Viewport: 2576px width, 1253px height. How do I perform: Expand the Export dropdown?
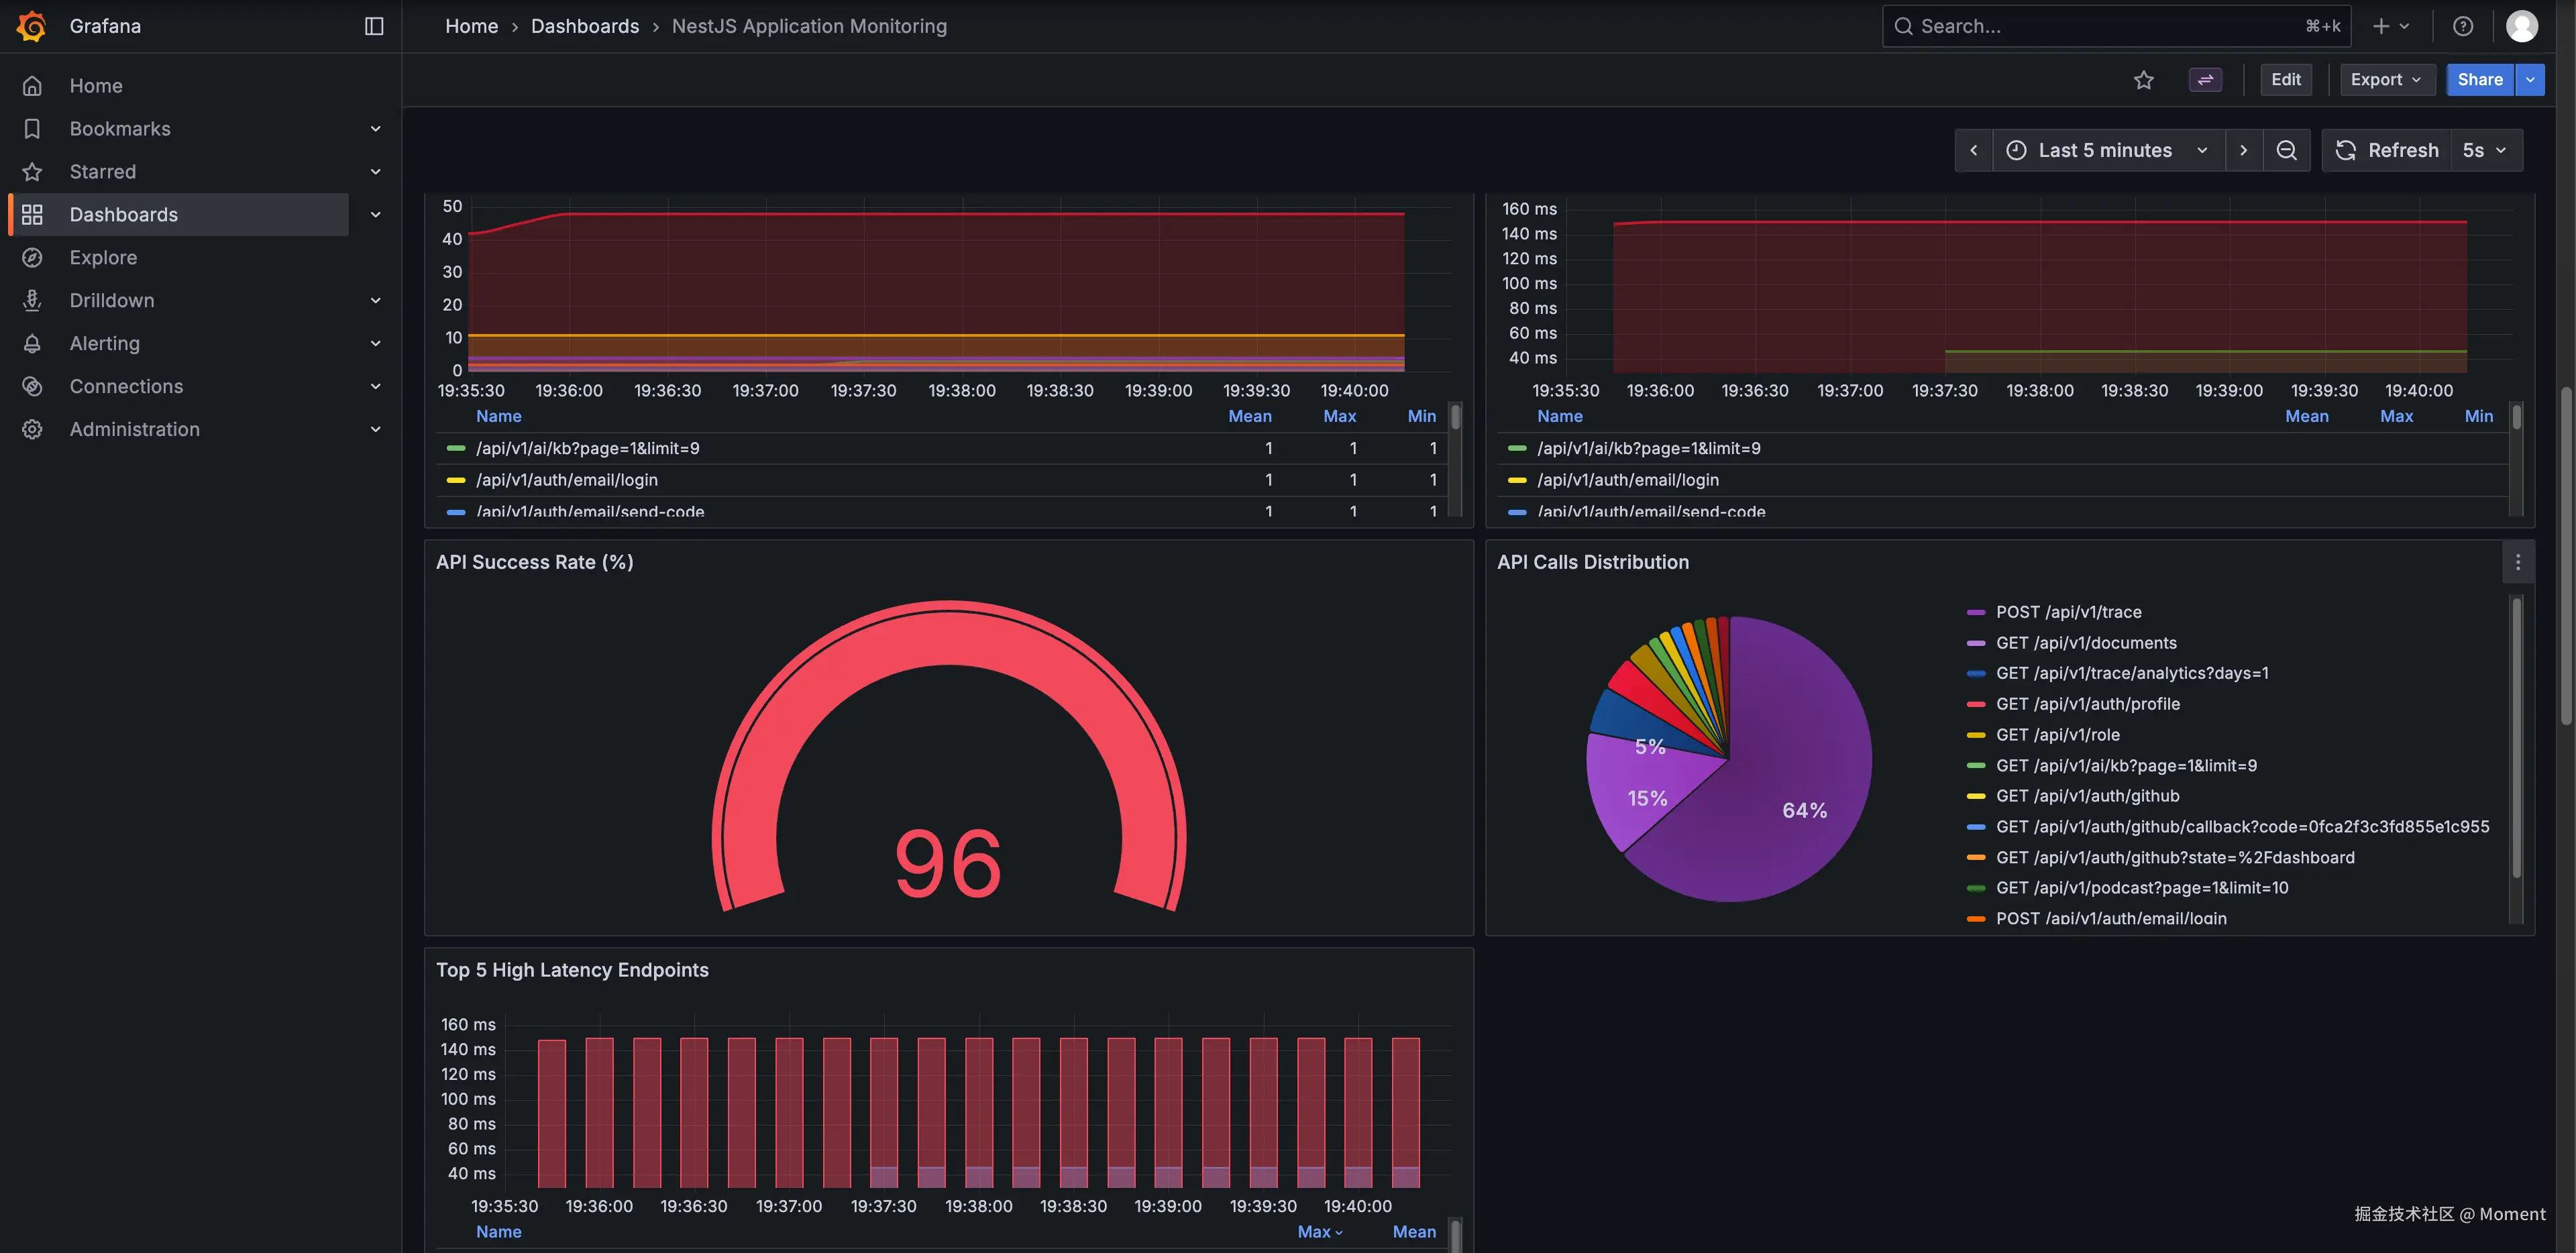tap(2385, 80)
